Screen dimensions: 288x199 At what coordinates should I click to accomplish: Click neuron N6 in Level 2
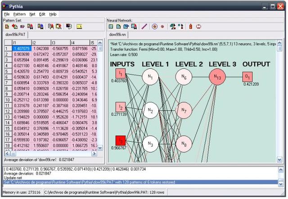tap(184, 77)
